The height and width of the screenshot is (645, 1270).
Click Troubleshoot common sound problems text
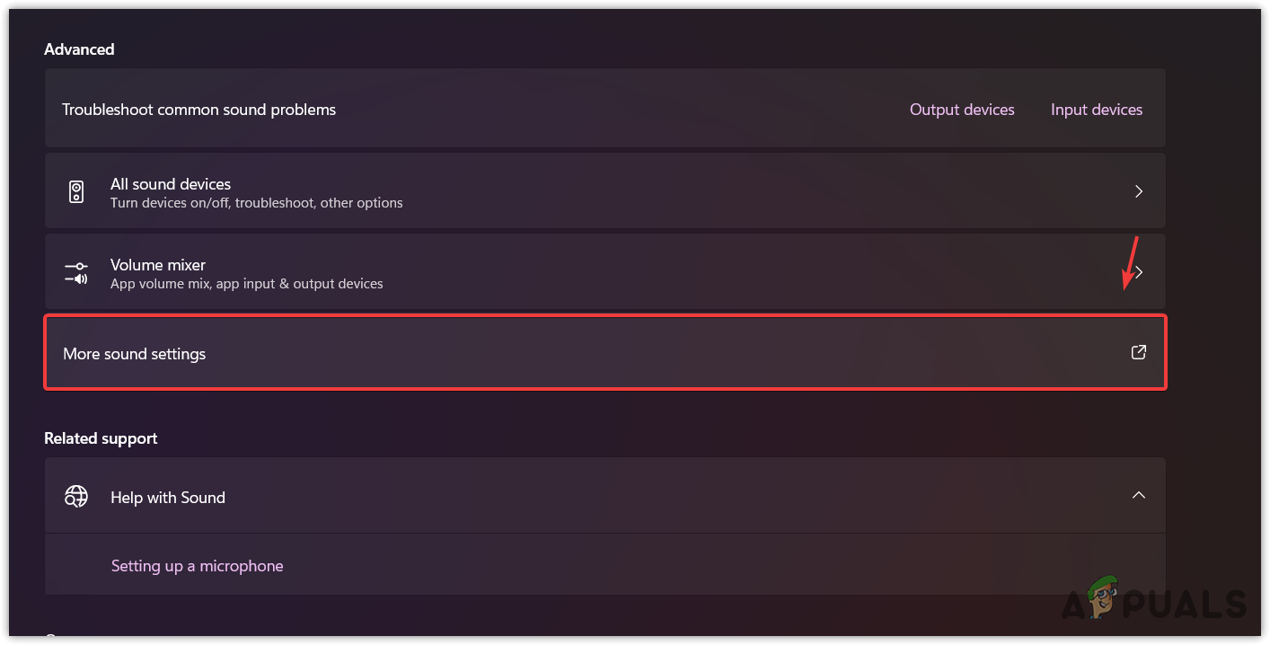click(198, 110)
